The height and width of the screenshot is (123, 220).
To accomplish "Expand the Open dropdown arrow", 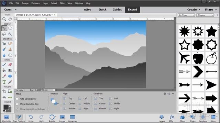I will (x=16, y=10).
